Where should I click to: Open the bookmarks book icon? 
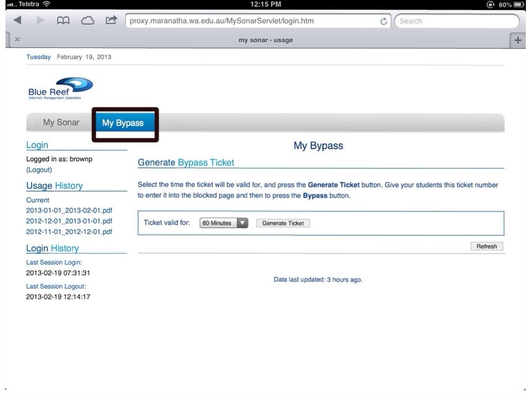63,21
